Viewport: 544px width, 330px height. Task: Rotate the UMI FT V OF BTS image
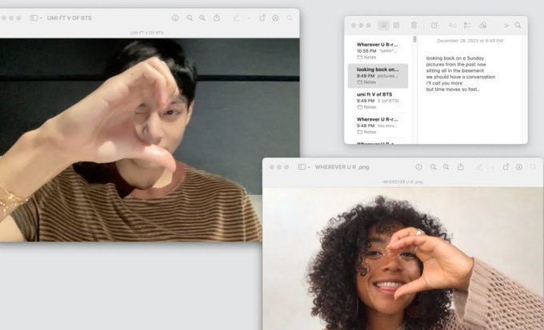click(262, 18)
